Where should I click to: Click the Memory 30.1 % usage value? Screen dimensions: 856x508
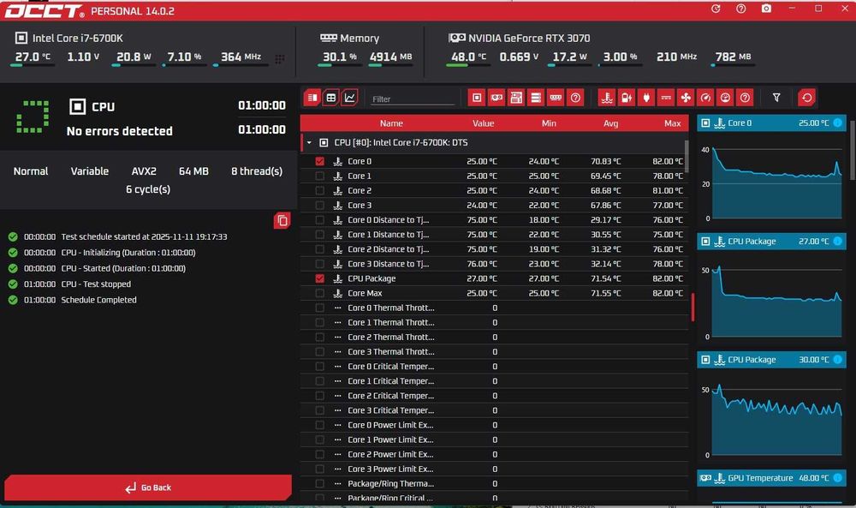click(x=340, y=57)
